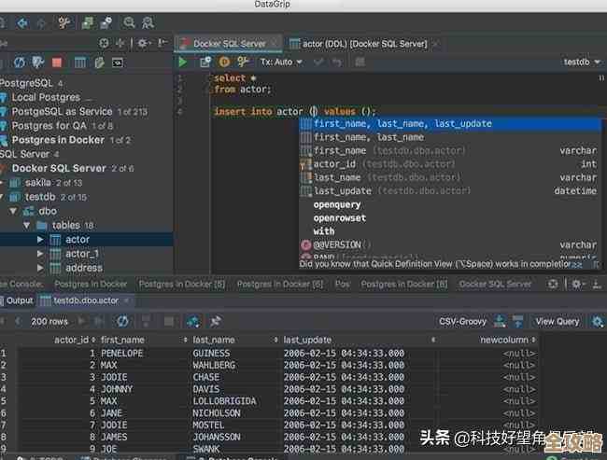Click the Edit source pencil icon
607x460 pixels.
pos(99,63)
